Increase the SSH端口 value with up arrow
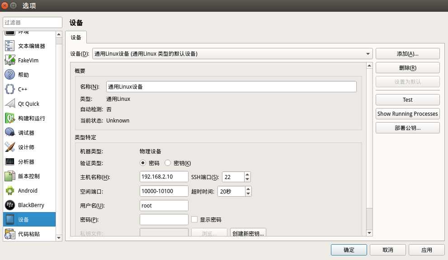 click(x=247, y=174)
